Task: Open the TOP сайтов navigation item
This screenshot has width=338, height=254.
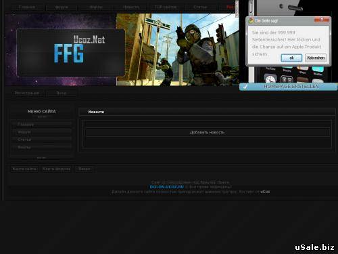Action: pyautogui.click(x=166, y=7)
